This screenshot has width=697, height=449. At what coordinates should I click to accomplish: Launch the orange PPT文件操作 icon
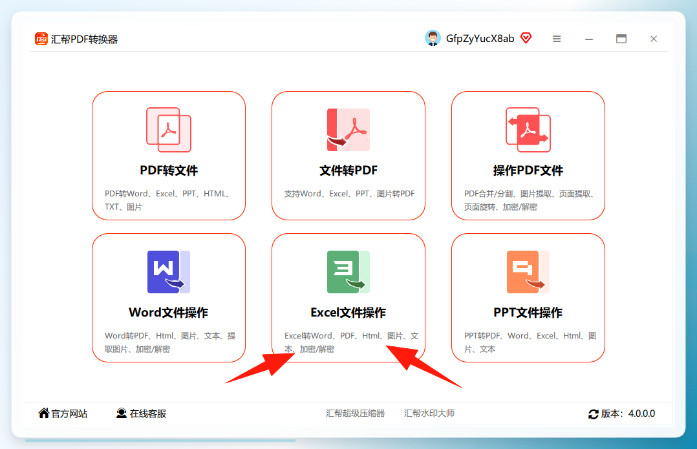pyautogui.click(x=528, y=272)
